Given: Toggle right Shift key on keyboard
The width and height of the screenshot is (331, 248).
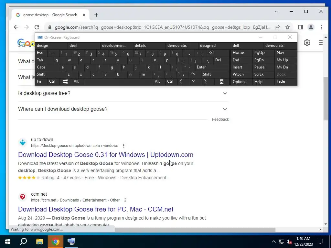Looking at the screenshot, I should click(x=215, y=74).
